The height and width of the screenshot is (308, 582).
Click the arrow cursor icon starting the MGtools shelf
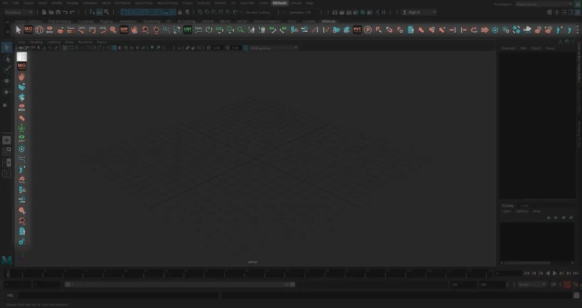(18, 30)
